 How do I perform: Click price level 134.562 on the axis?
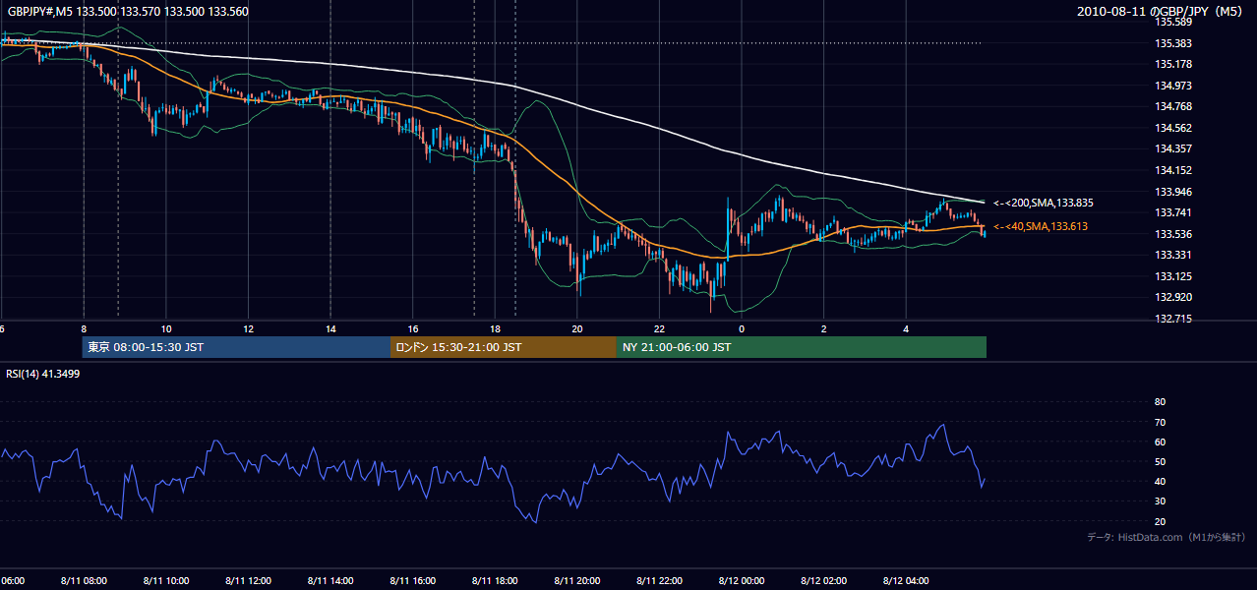(1172, 128)
